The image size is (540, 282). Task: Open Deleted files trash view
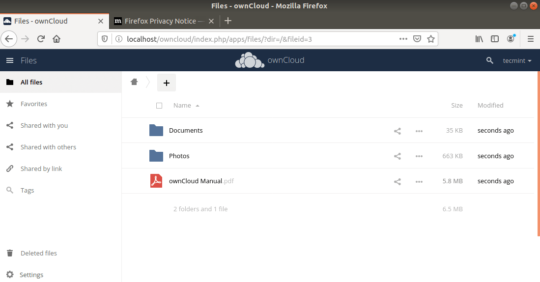(x=60, y=254)
